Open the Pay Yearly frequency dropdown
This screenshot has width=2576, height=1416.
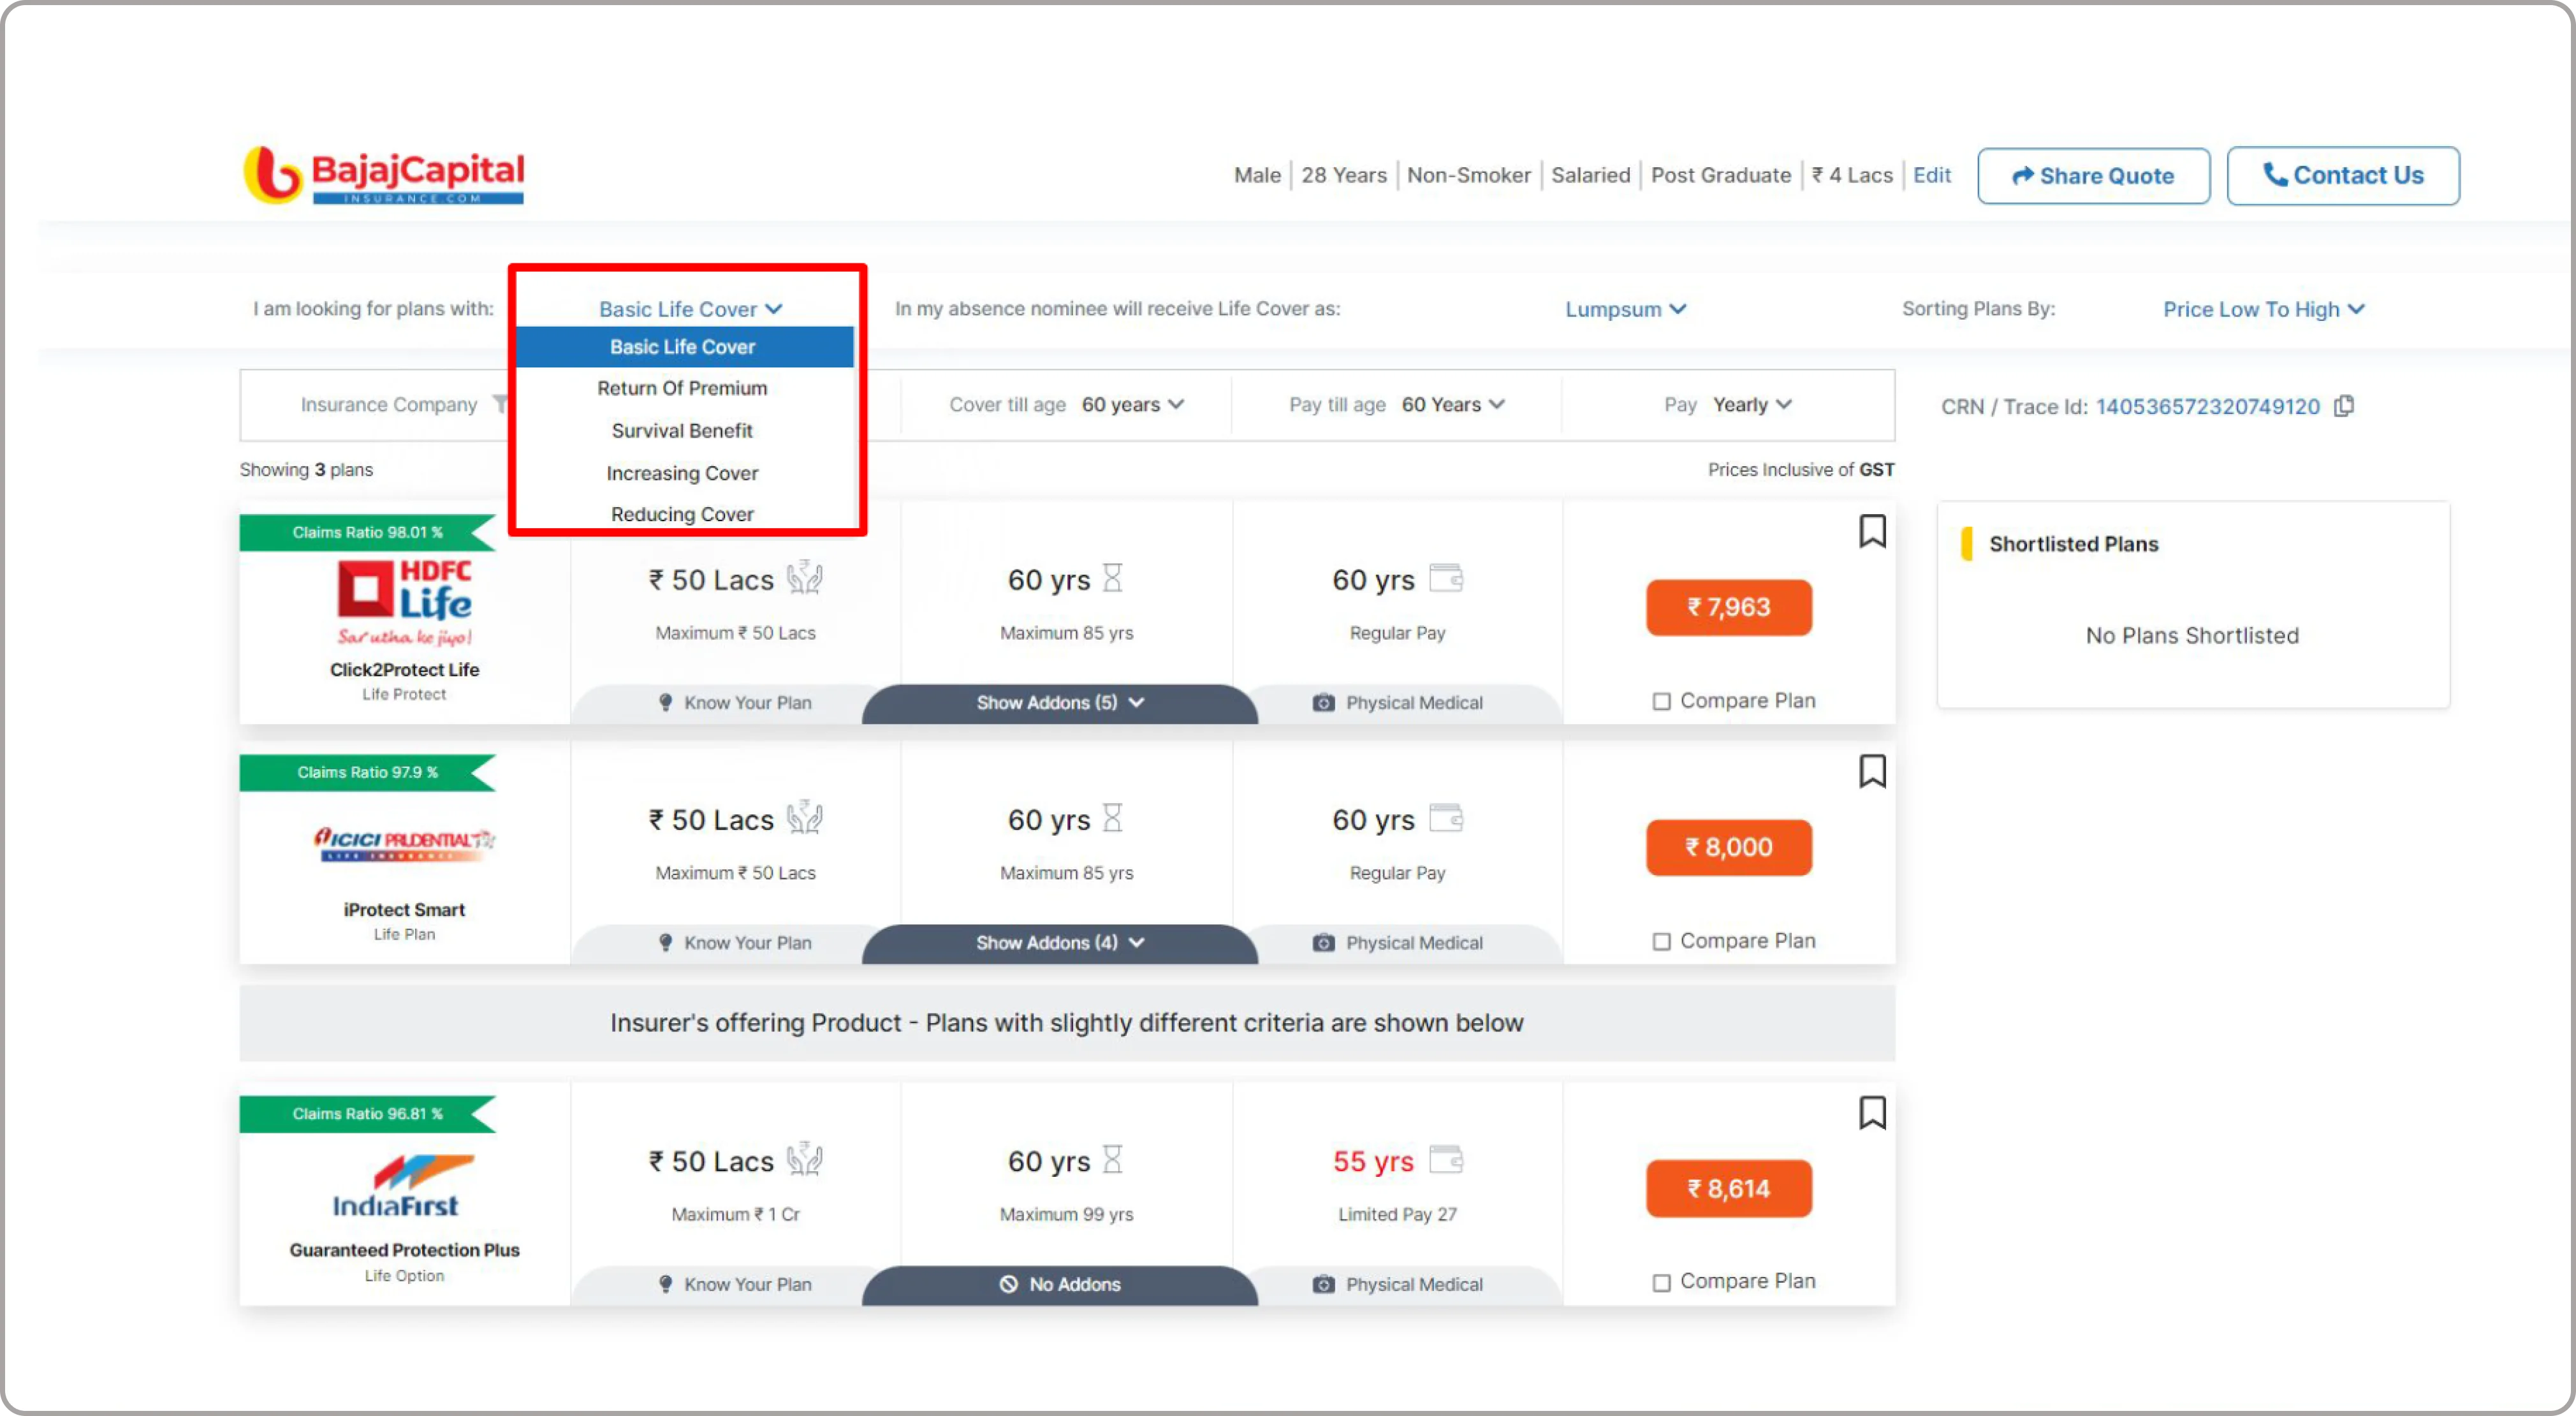[x=1752, y=404]
